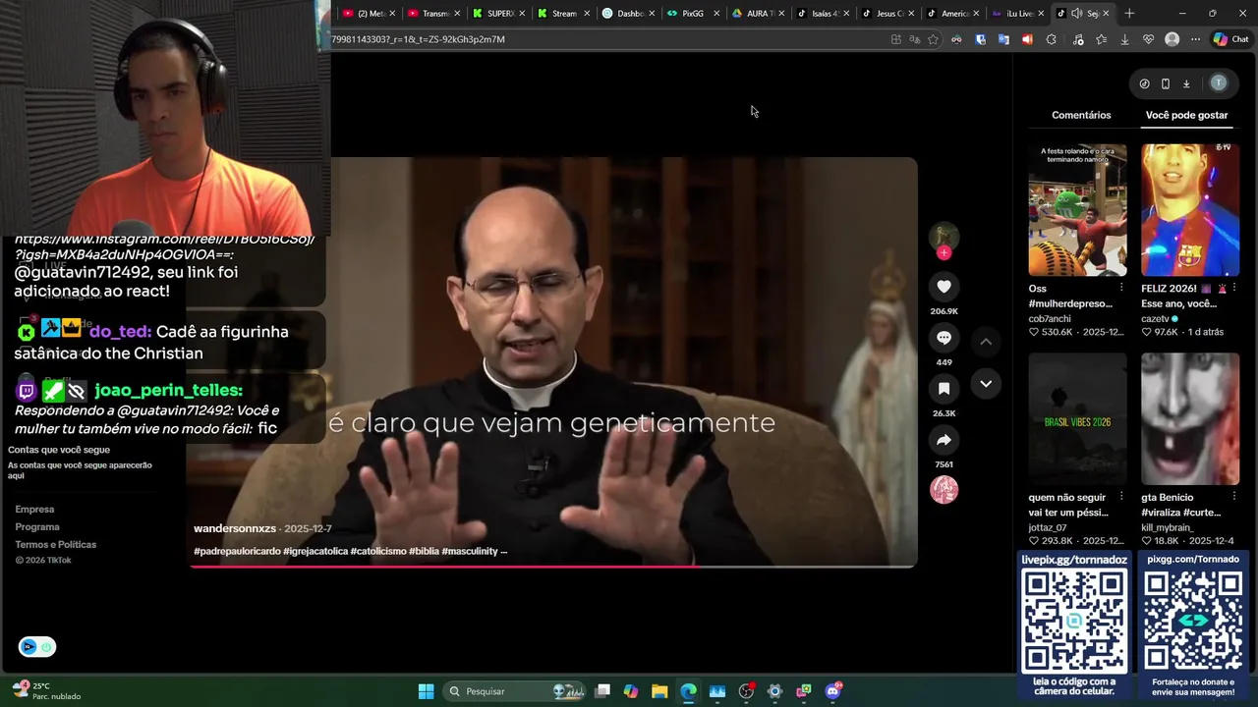Favorite this page with the star icon
The image size is (1258, 707).
click(x=933, y=39)
